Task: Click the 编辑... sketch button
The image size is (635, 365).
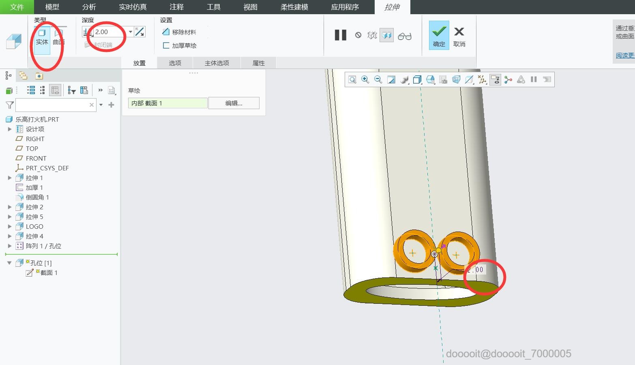Action: [x=234, y=103]
